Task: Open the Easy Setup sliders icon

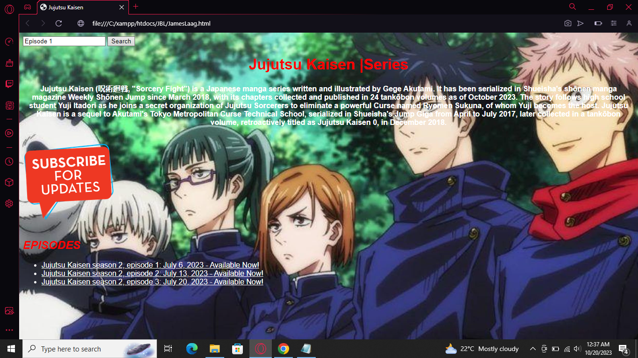Action: [x=614, y=23]
